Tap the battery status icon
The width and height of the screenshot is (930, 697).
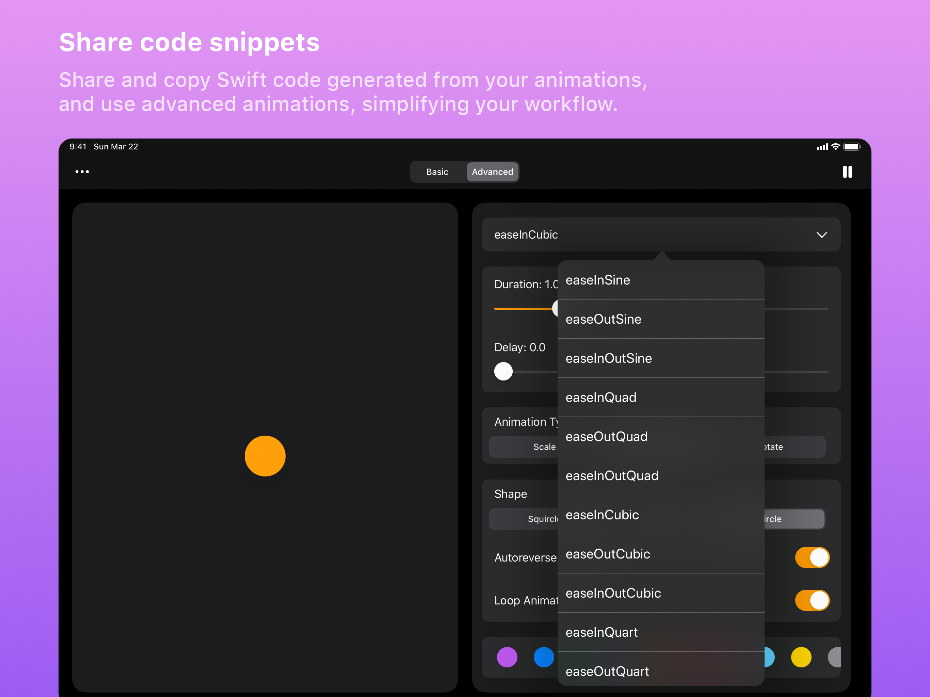(852, 147)
